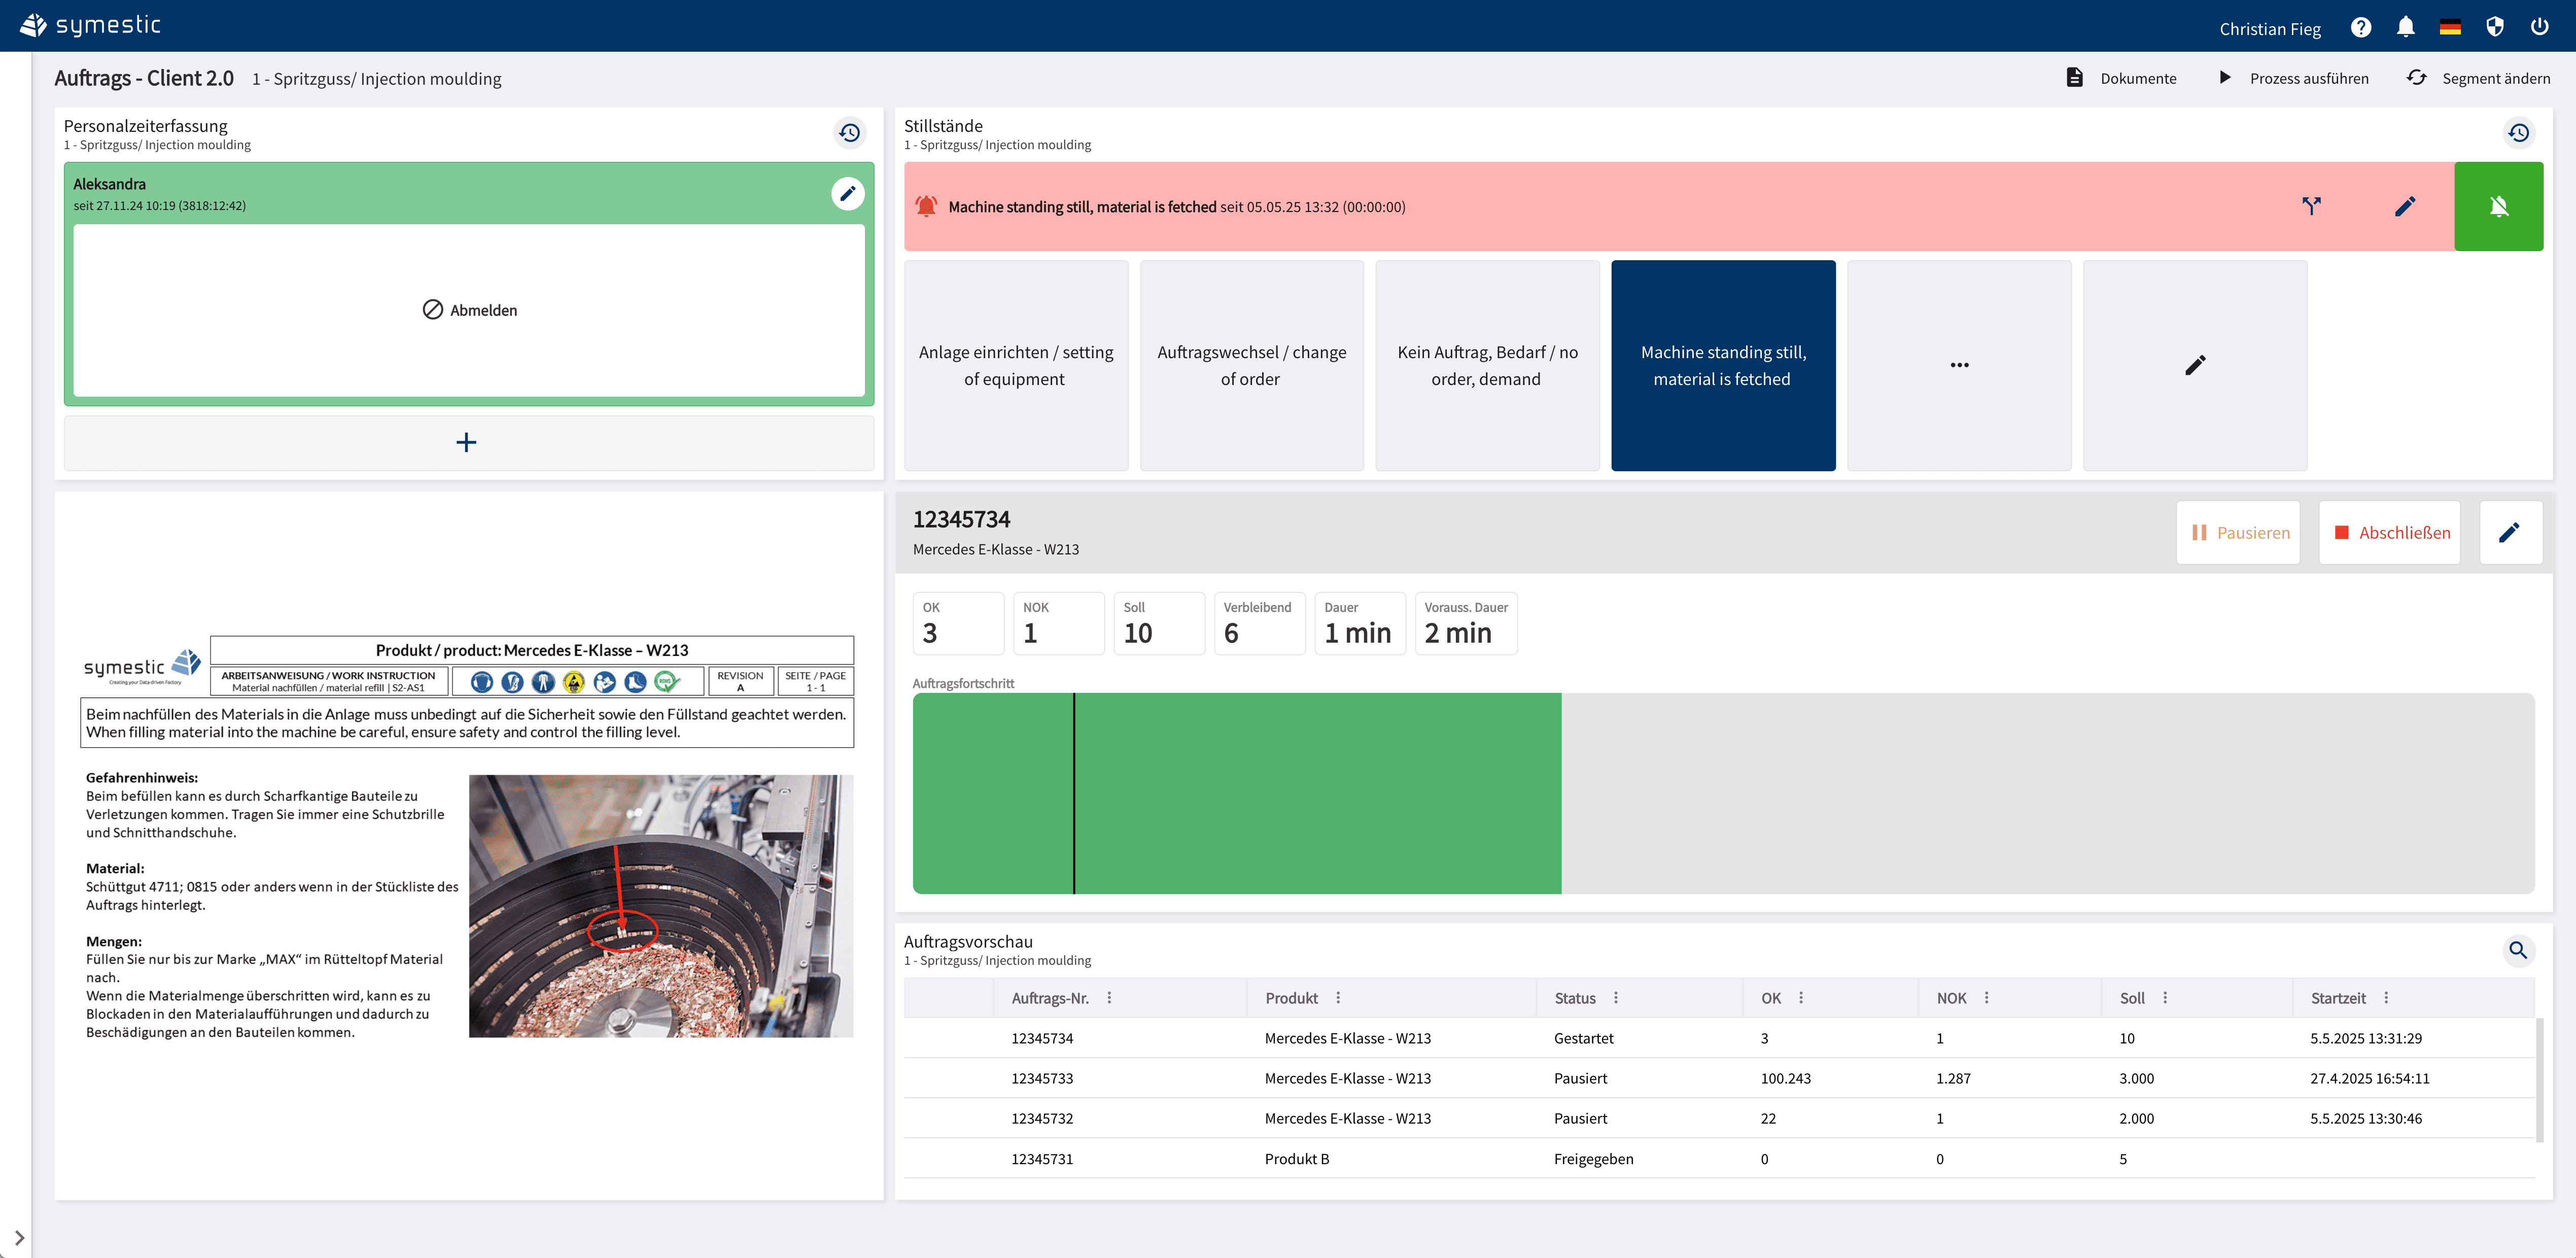Open OK column menu
The width and height of the screenshot is (2576, 1258).
click(x=1801, y=998)
